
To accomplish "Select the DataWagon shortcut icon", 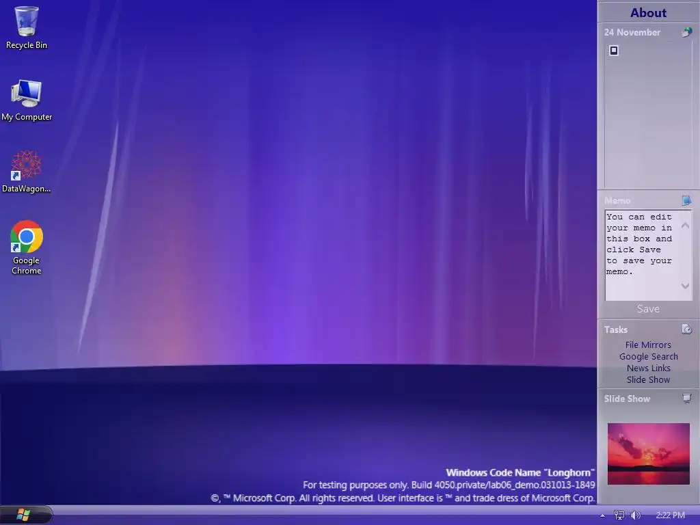I will (27, 172).
